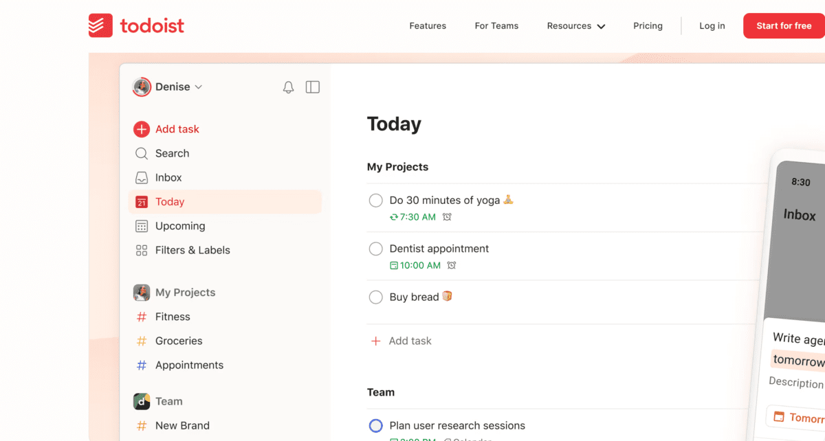Click the Appointments hash icon

[x=142, y=365]
